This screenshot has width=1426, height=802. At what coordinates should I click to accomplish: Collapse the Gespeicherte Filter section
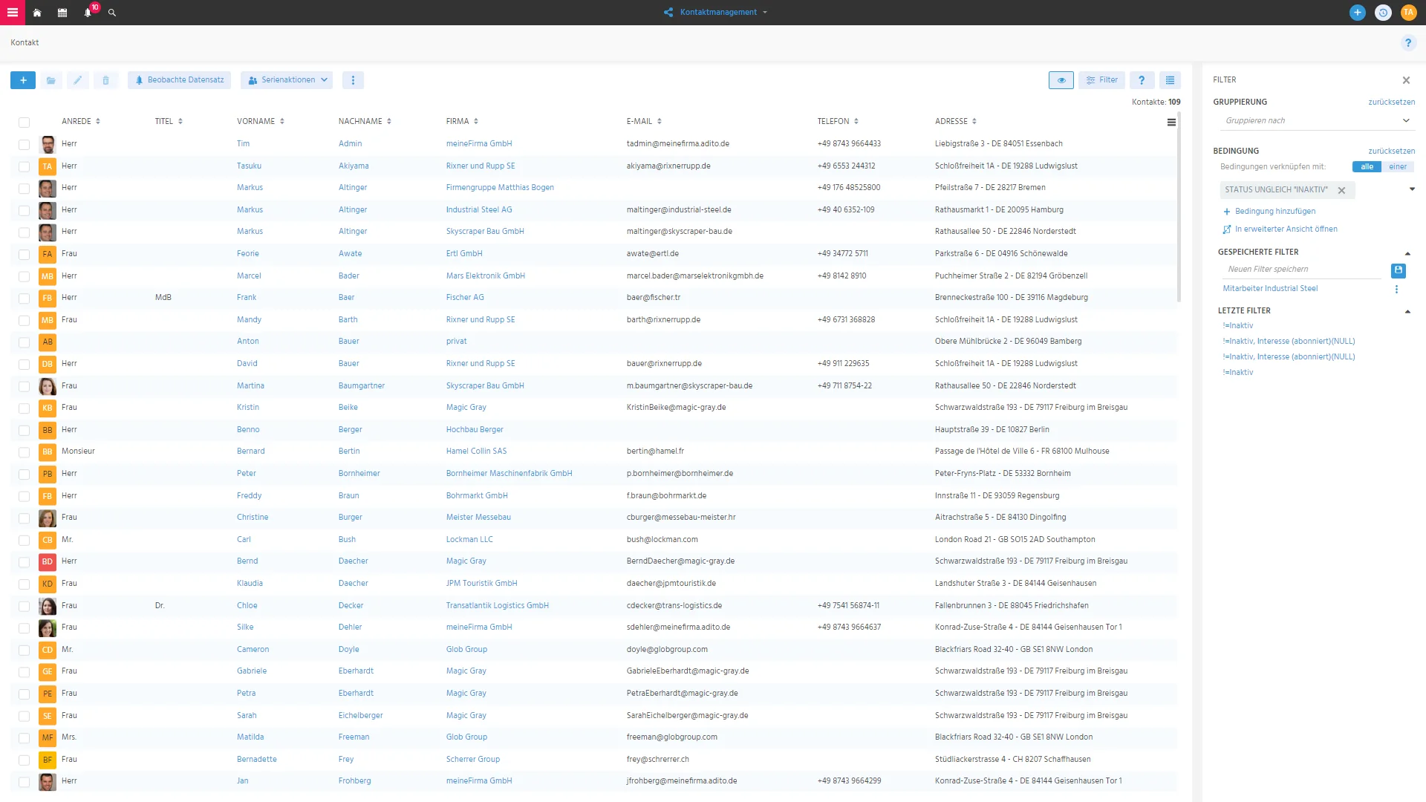point(1407,253)
